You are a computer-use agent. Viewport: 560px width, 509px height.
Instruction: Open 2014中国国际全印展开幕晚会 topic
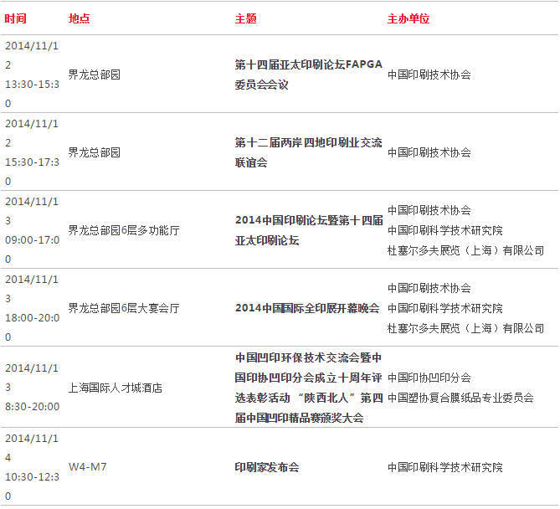307,308
